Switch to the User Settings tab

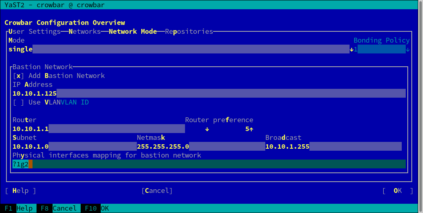pyautogui.click(x=34, y=31)
